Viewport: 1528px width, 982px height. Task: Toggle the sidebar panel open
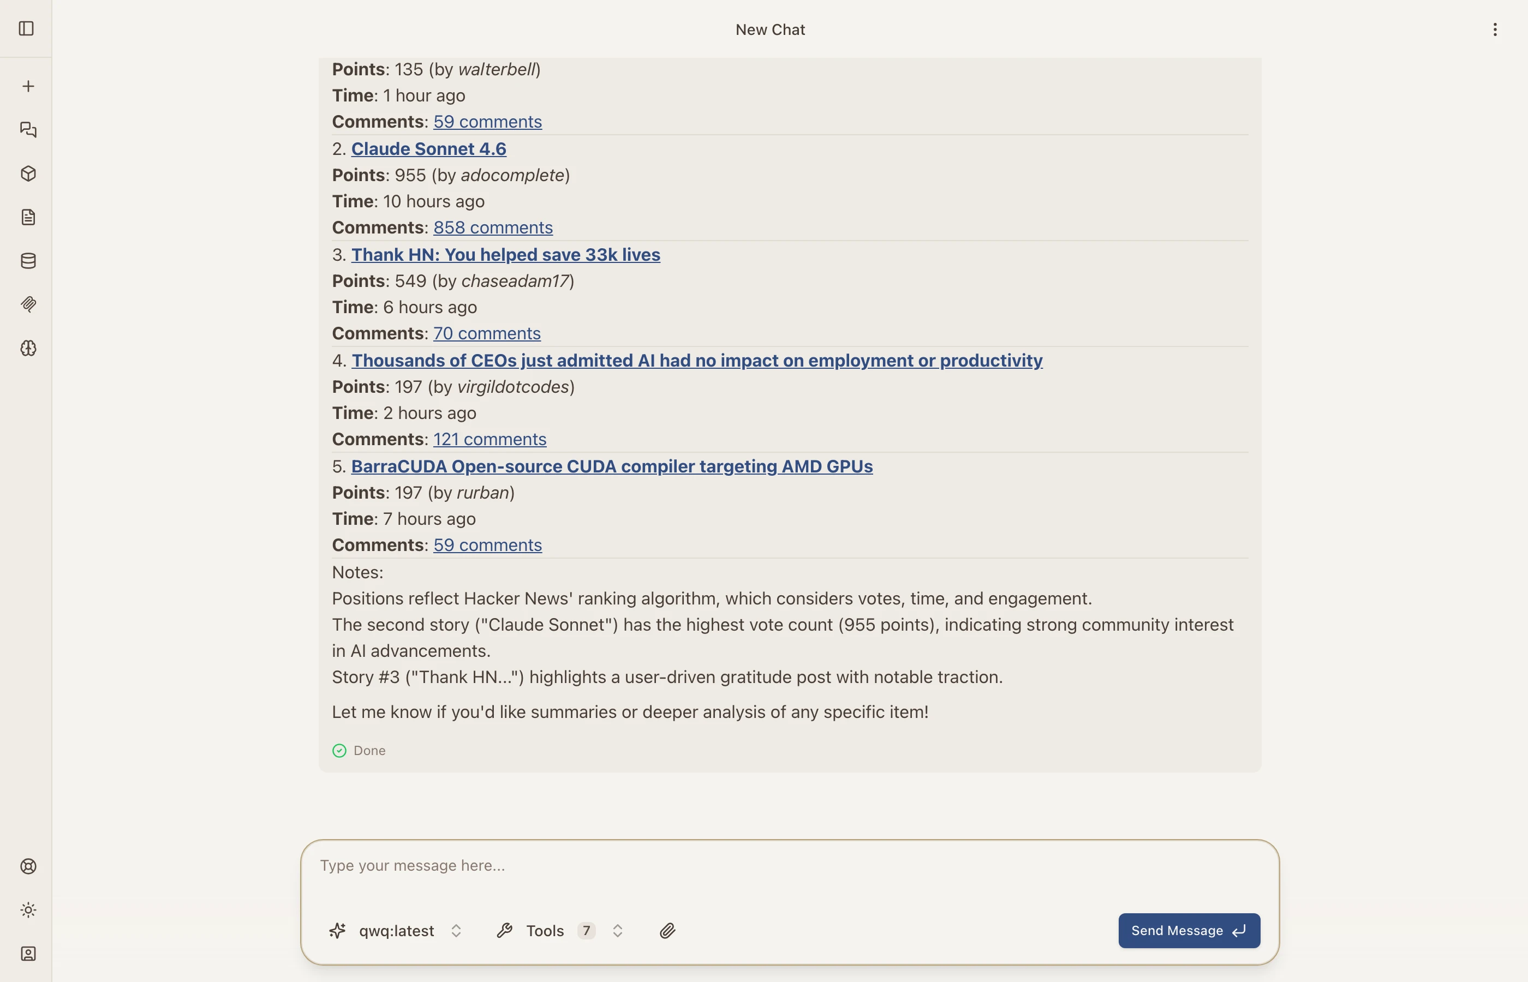pos(27,29)
